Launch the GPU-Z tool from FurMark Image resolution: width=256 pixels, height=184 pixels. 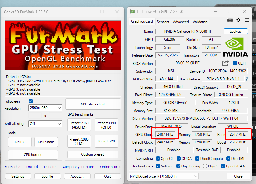pos(20,142)
